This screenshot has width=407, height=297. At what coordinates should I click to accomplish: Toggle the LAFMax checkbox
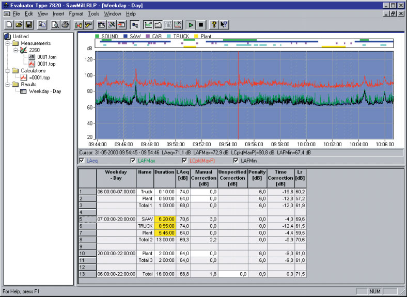pos(134,161)
